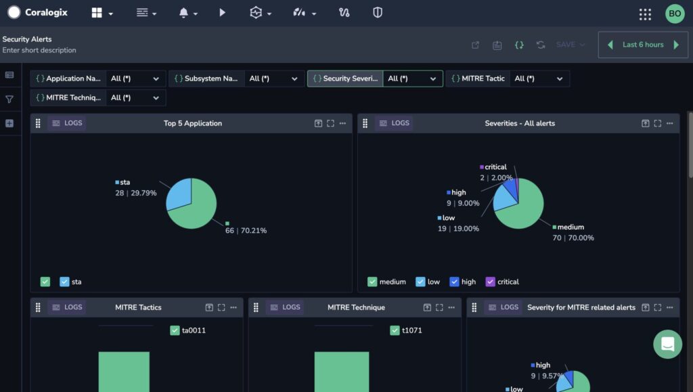This screenshot has width=693, height=392.
Task: Expand Top 5 Application to fullscreen
Action: 330,123
